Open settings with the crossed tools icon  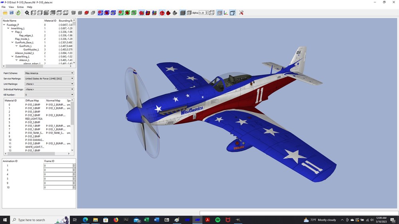coord(241,13)
